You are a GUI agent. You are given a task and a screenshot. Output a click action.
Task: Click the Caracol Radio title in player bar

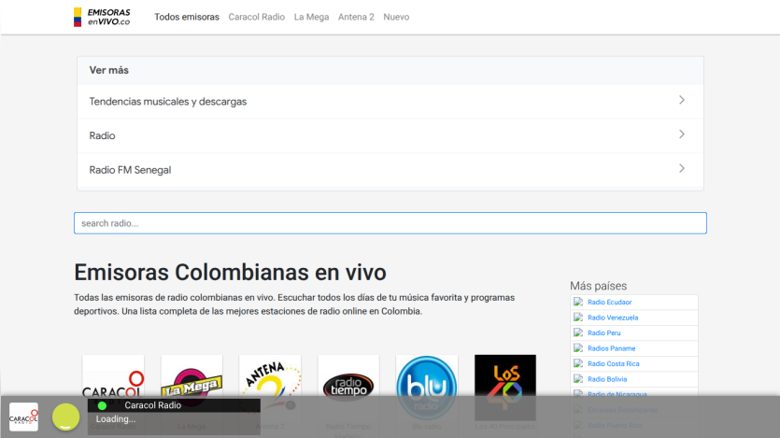coord(152,405)
